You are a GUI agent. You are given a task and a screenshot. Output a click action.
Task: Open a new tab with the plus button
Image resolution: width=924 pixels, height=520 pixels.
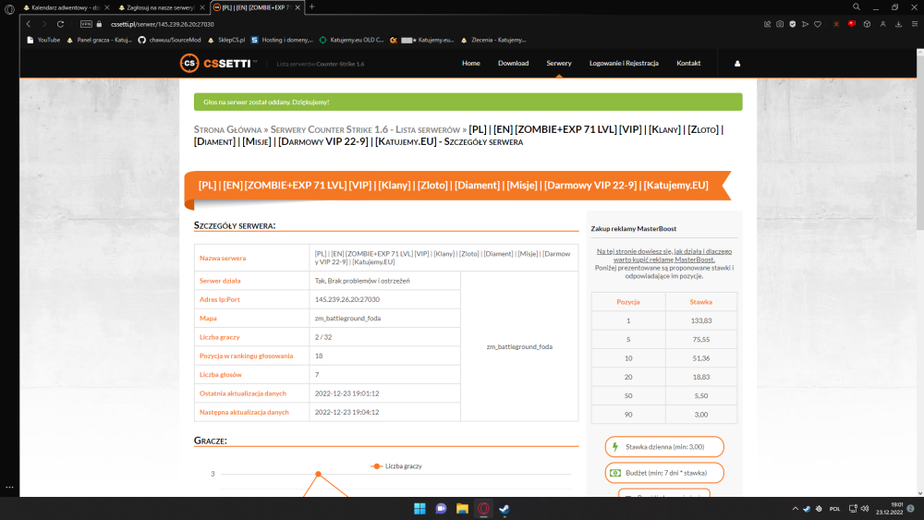click(311, 7)
